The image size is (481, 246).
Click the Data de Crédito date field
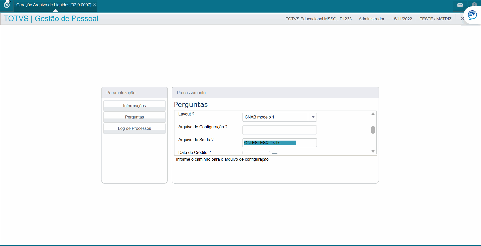click(x=256, y=153)
